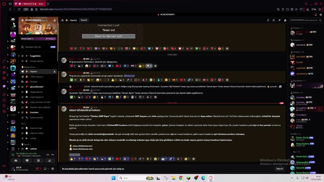The width and height of the screenshot is (324, 182).
Task: Share your screen from voice panel
Action: 27,161
